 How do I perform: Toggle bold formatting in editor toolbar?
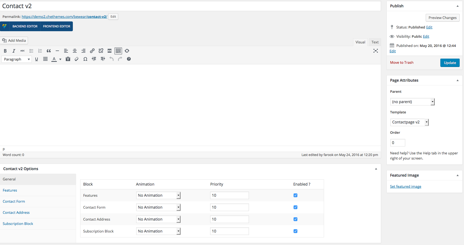[5, 51]
